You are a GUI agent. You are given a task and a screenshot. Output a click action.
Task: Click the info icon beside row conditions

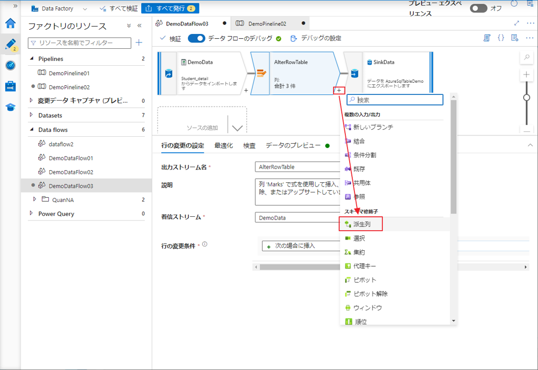205,244
